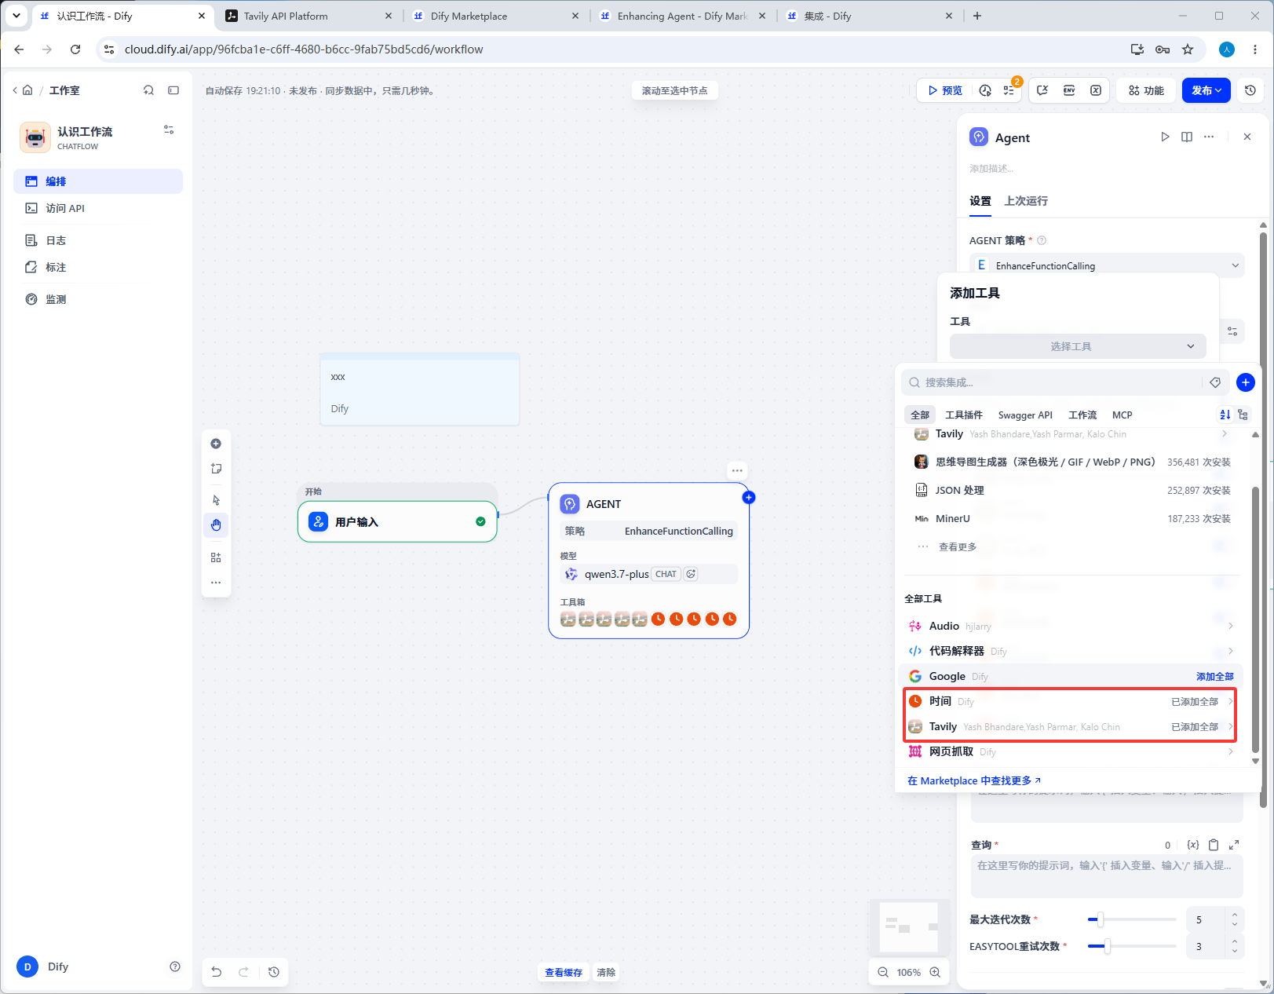Click the add node plus icon on canvas toolbar

tap(216, 444)
